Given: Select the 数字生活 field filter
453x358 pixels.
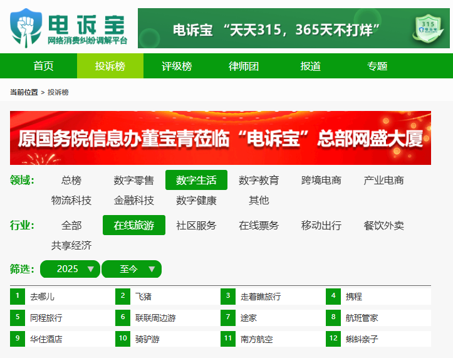Looking at the screenshot, I should pos(196,180).
